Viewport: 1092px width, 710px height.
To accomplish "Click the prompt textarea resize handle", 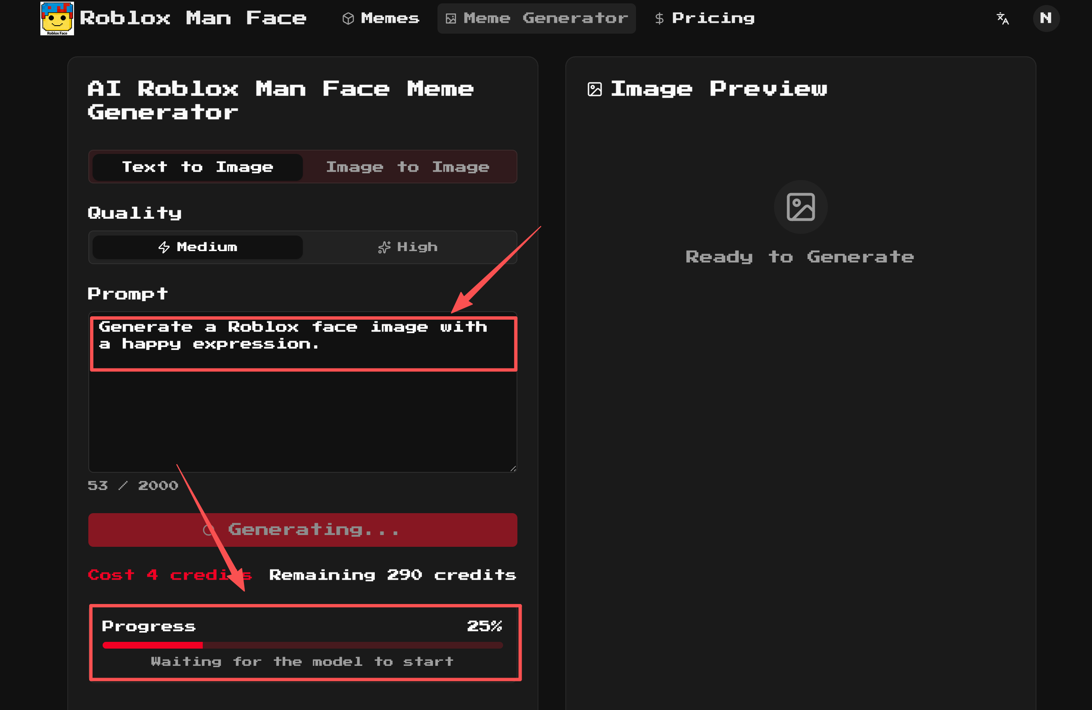I will [513, 468].
